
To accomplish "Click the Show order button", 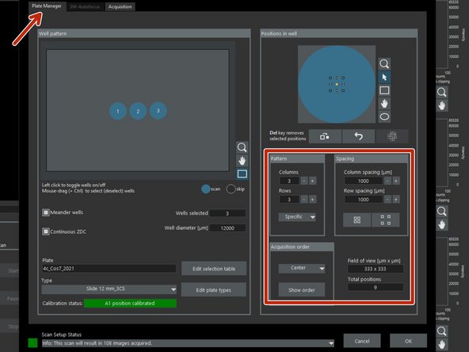I will pos(302,289).
